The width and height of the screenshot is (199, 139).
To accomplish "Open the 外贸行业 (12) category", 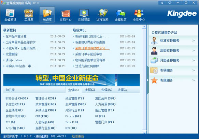I will pos(75,110).
